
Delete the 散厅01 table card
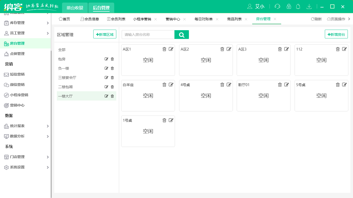coord(280,85)
